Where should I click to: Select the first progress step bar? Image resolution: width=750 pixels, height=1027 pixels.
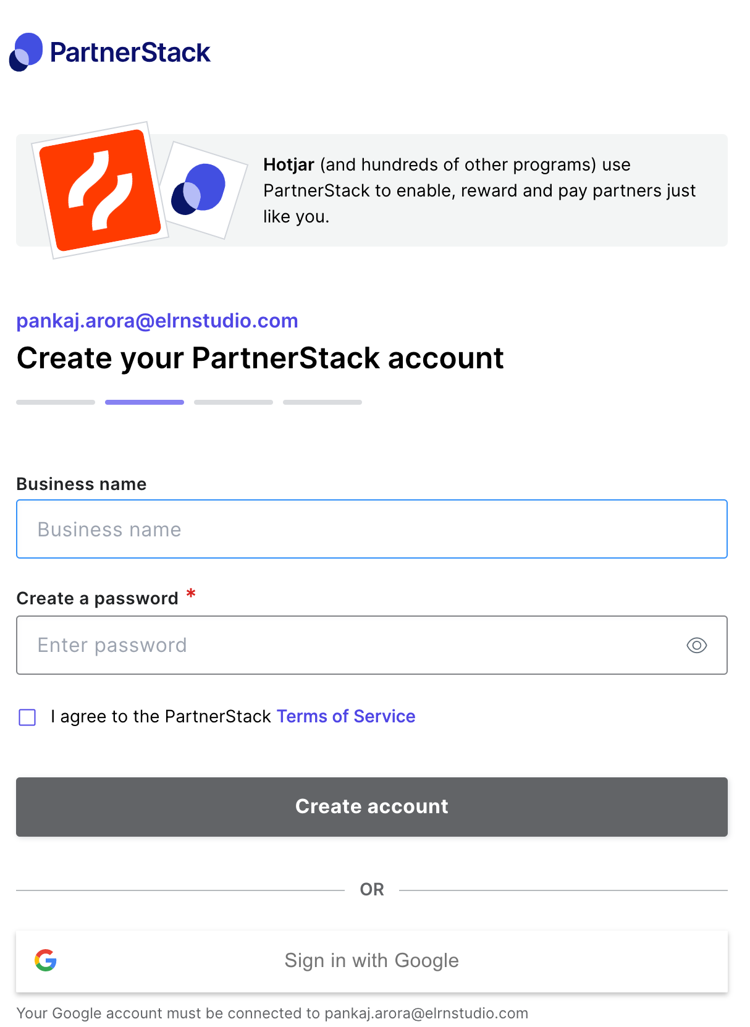pos(56,402)
